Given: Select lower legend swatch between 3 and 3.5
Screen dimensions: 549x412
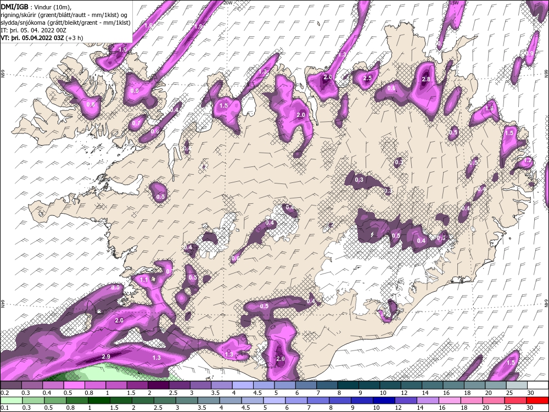Looking at the screenshot, I should click(x=186, y=400).
